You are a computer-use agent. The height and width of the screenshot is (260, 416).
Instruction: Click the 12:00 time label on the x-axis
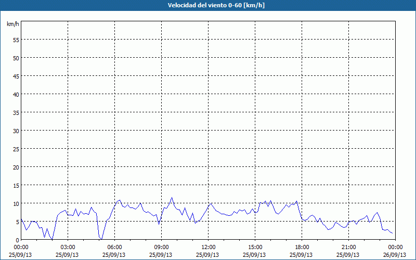(209, 248)
